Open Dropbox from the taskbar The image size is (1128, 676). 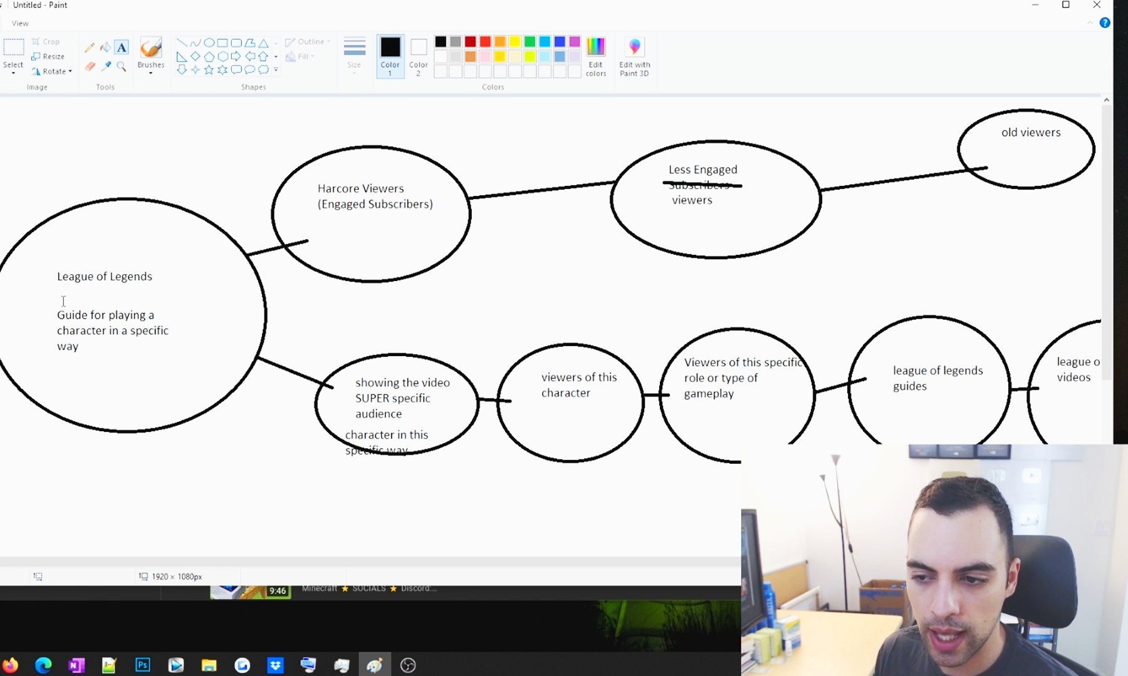(275, 665)
